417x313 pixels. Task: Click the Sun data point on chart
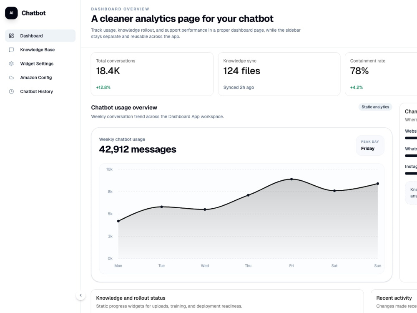click(378, 184)
